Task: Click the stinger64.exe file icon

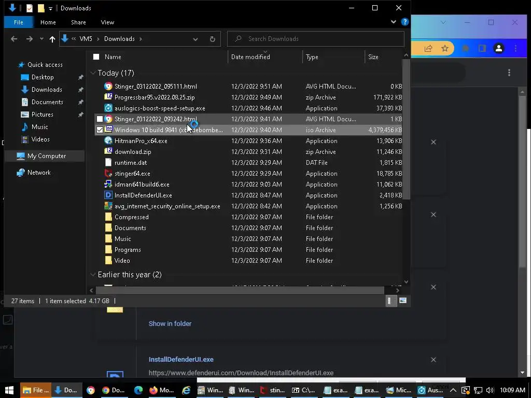Action: pos(108,173)
